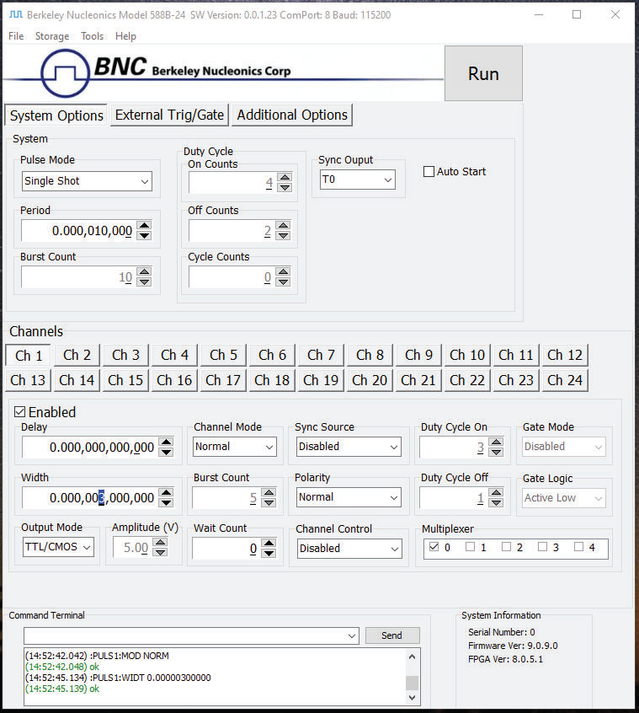Increase the Period value with up arrow
This screenshot has height=713, width=639.
(x=145, y=226)
